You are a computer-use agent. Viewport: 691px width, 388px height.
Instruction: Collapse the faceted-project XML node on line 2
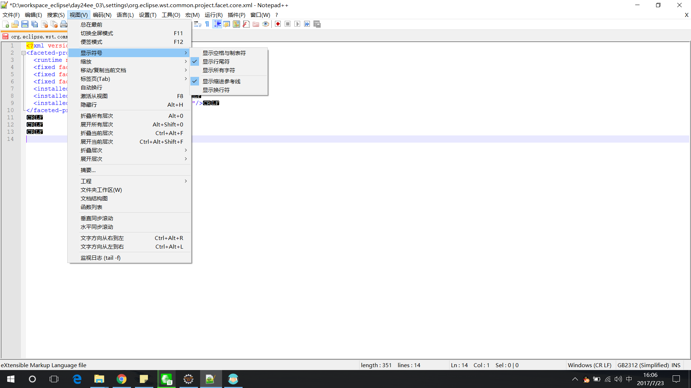click(23, 53)
